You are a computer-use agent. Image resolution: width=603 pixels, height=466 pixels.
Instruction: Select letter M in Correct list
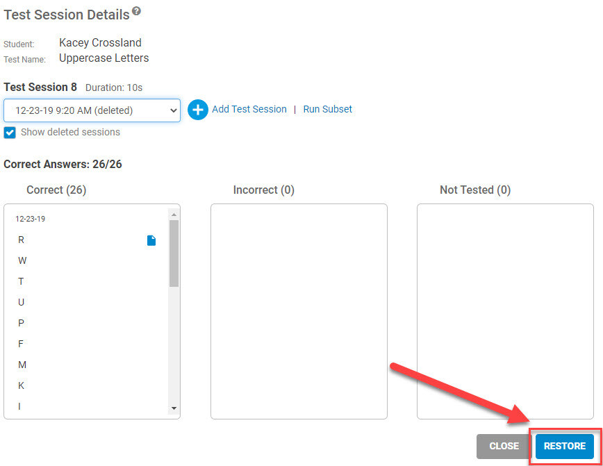pyautogui.click(x=22, y=365)
